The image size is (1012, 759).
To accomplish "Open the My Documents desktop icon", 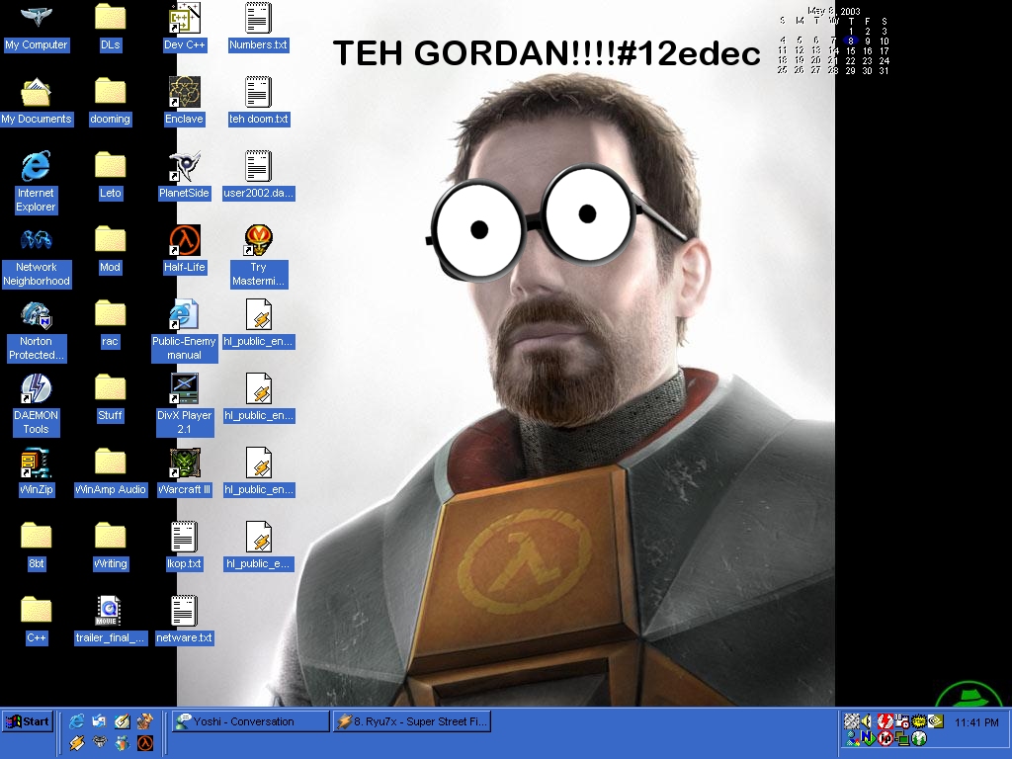I will click(36, 102).
